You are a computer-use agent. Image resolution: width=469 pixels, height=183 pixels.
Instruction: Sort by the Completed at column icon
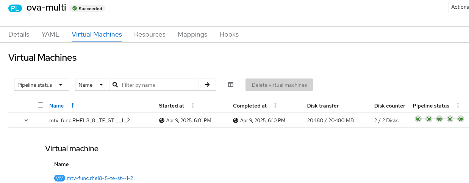coord(275,106)
